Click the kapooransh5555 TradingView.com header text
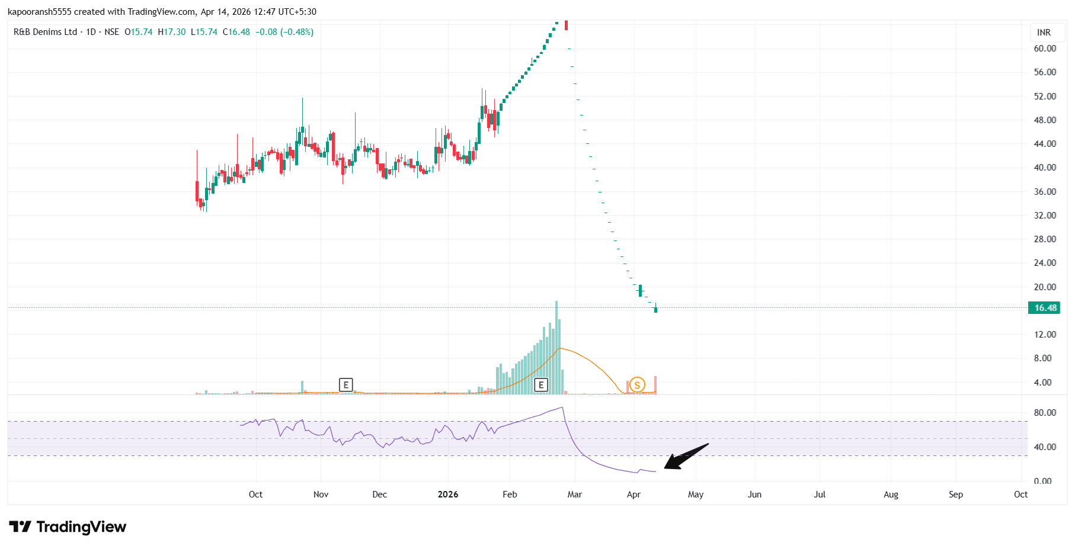Image resolution: width=1075 pixels, height=549 pixels. (x=162, y=12)
